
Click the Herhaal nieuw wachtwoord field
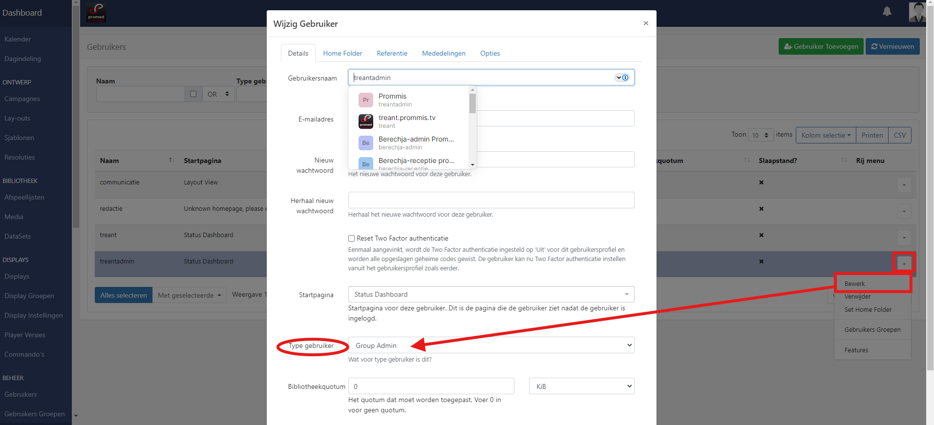pyautogui.click(x=491, y=200)
